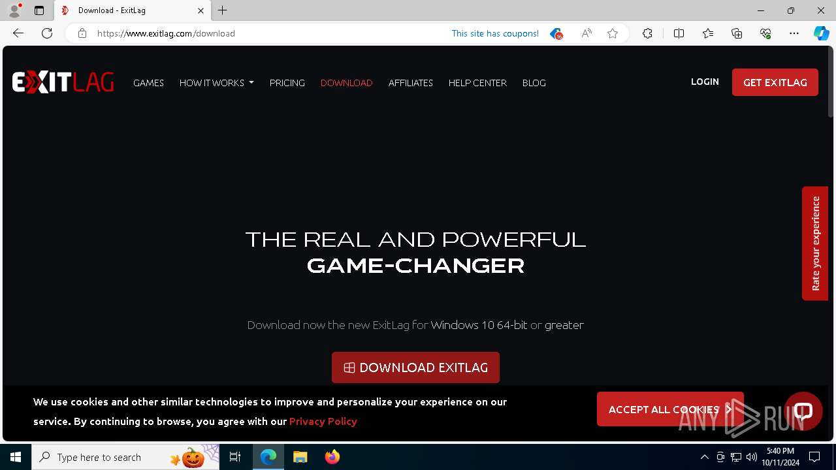Image resolution: width=836 pixels, height=470 pixels.
Task: Open browser Extensions puzzle icon
Action: (647, 33)
